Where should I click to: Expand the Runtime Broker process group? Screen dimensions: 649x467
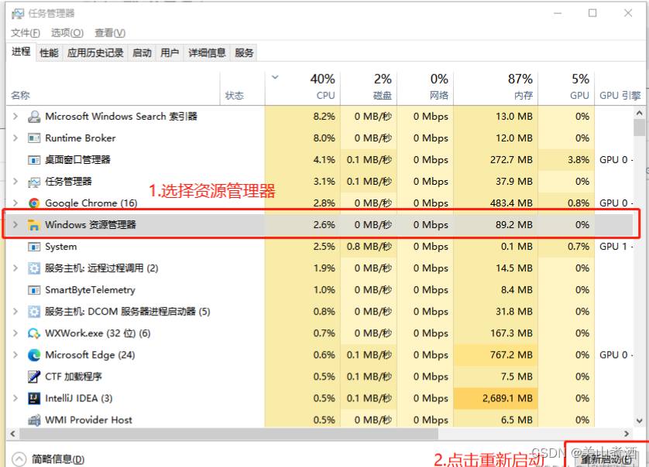pos(15,138)
